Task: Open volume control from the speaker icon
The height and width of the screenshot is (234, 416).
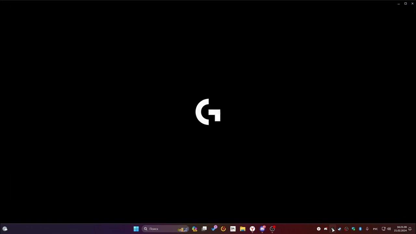Action: (389, 229)
